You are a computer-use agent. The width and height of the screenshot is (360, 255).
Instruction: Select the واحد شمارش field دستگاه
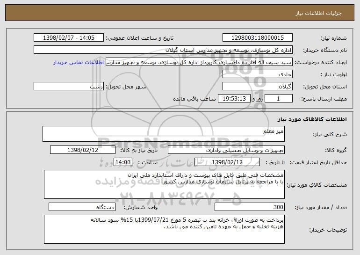pyautogui.click(x=82, y=207)
